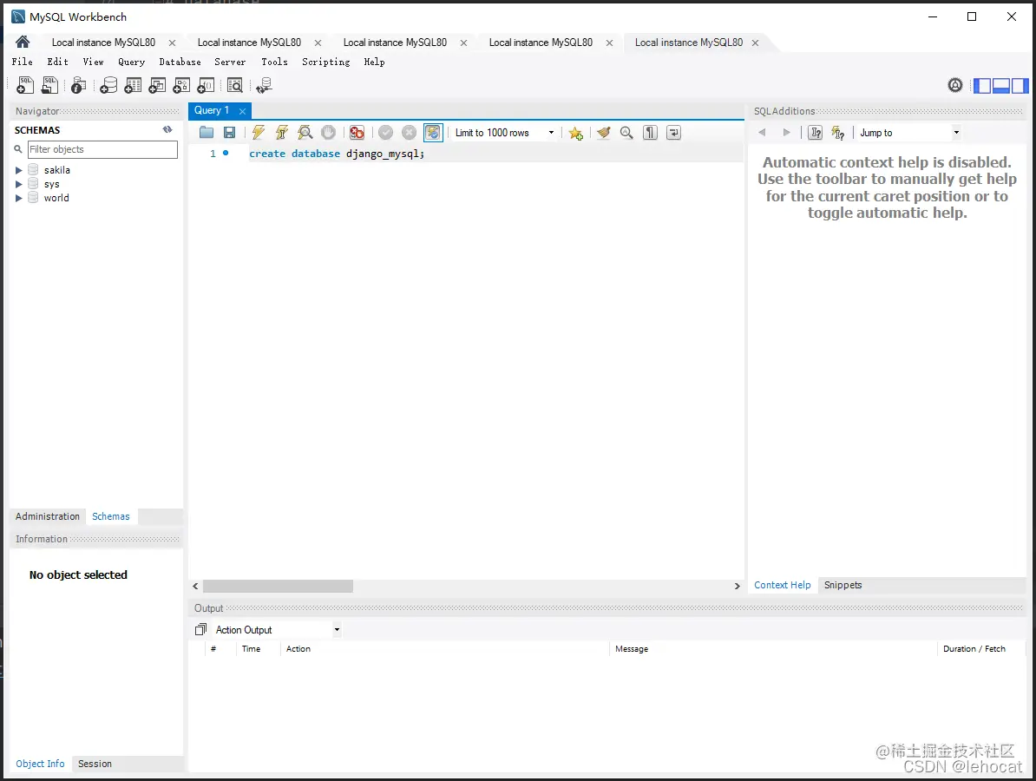Viewport: 1036px width, 781px height.
Task: Open the File menu
Action: (x=22, y=62)
